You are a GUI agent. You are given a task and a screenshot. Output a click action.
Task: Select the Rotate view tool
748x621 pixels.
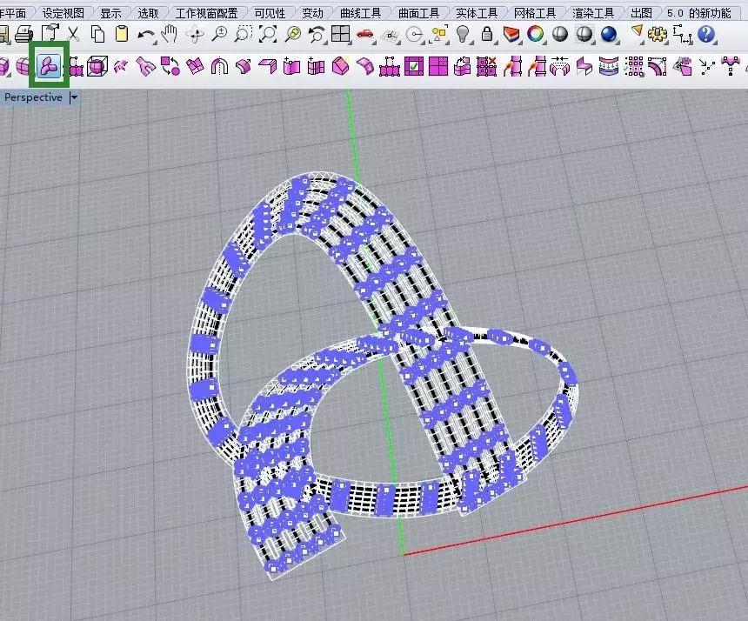tap(195, 35)
